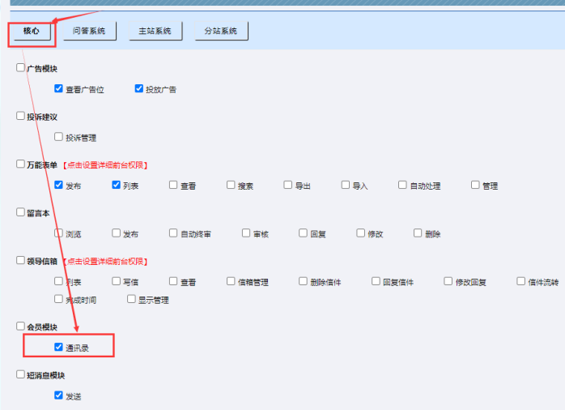Switch to the 核心 tab
This screenshot has width=565, height=410.
point(32,31)
